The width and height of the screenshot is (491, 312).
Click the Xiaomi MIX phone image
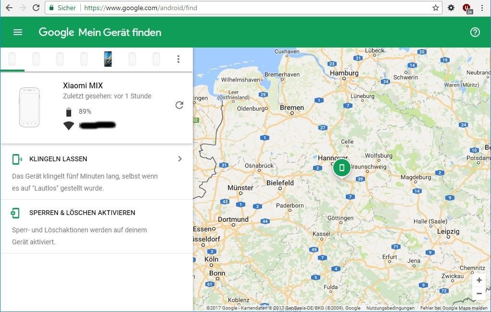29,107
